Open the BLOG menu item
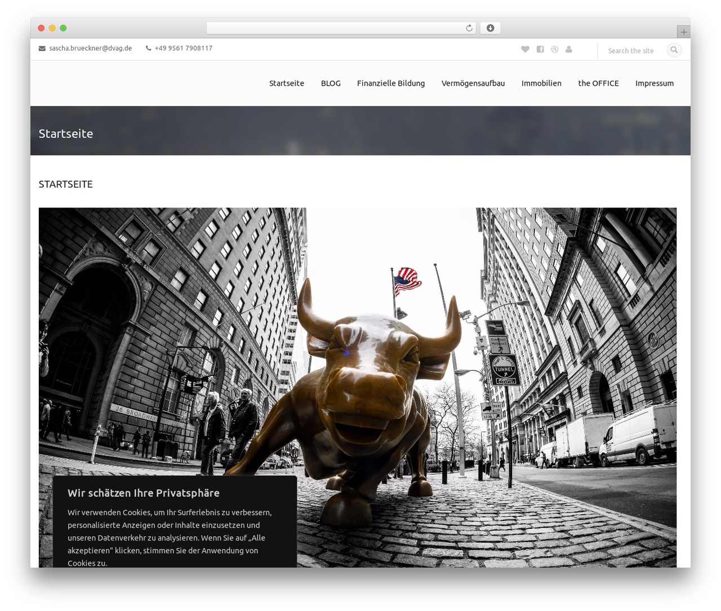This screenshot has height=611, width=721. 331,83
